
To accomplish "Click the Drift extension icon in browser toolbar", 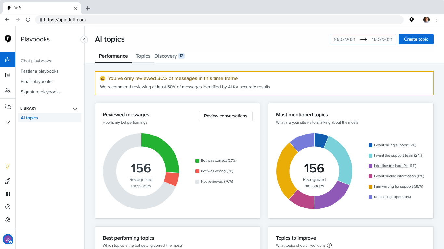I will tap(411, 20).
